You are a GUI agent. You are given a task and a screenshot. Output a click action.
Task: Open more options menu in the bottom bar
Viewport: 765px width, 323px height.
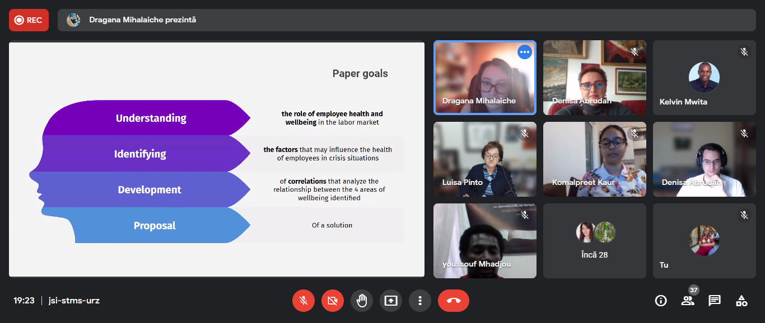pos(420,301)
